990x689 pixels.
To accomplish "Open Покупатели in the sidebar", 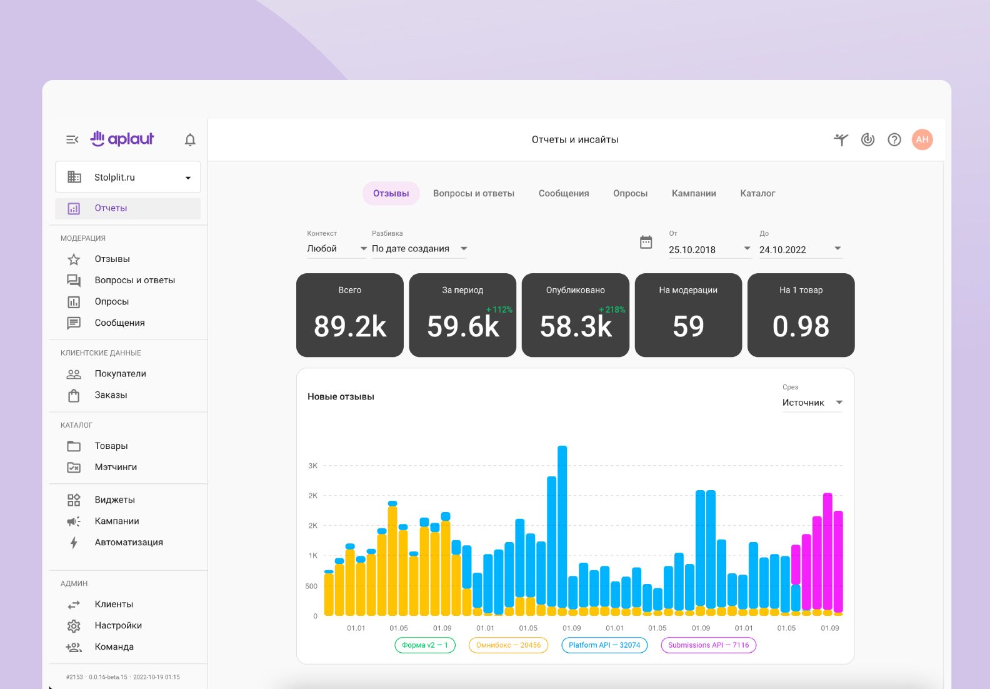I will 120,374.
